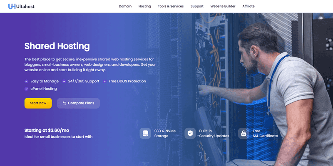Click the checkmark beside cPanel Hosting
Image resolution: width=333 pixels, height=166 pixels.
(26, 89)
